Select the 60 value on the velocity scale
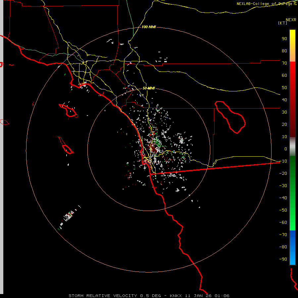The height and width of the screenshot is (298, 298). tap(284, 75)
